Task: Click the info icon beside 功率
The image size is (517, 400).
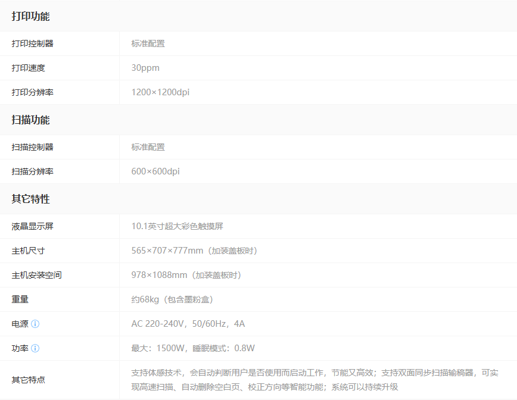Action: pos(35,348)
